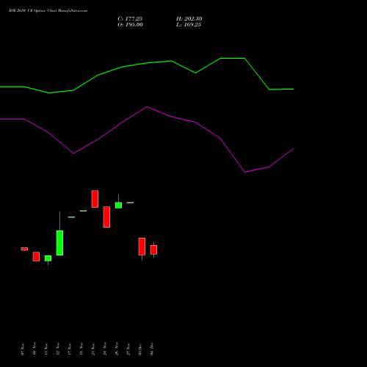Select the 26 Nov date axis label
Image resolution: width=367 pixels, height=367 pixels.
tap(117, 349)
